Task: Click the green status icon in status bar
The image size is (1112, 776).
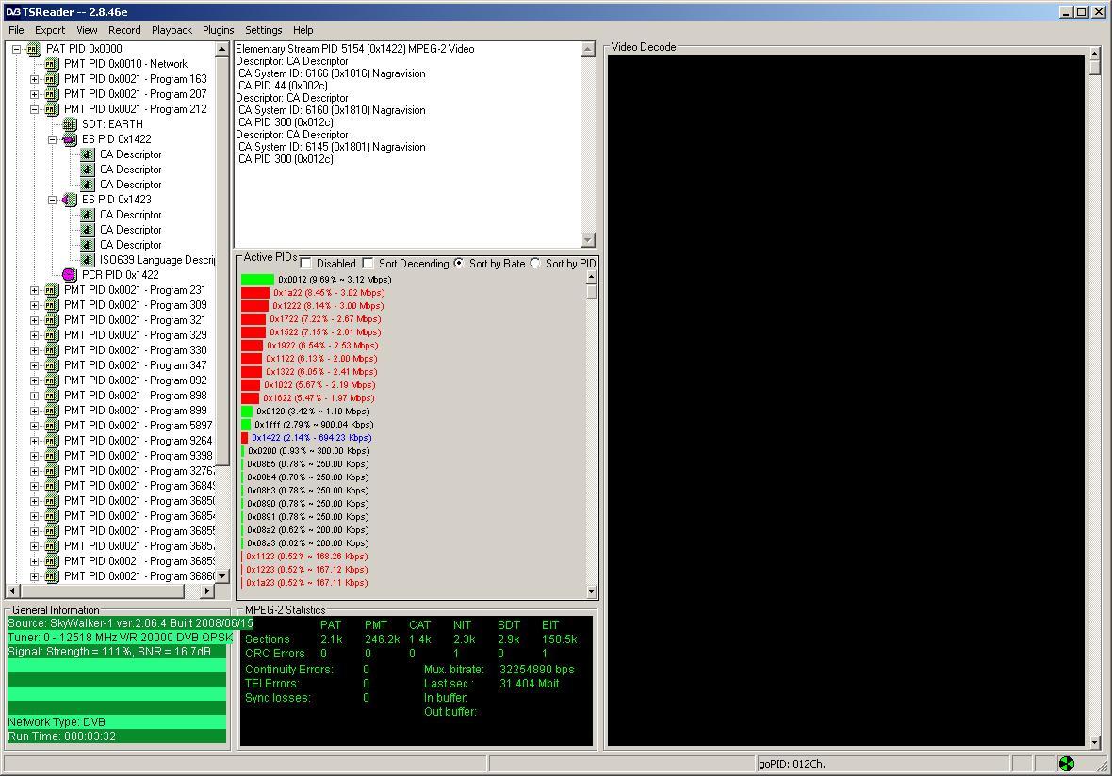Action: 1066,763
